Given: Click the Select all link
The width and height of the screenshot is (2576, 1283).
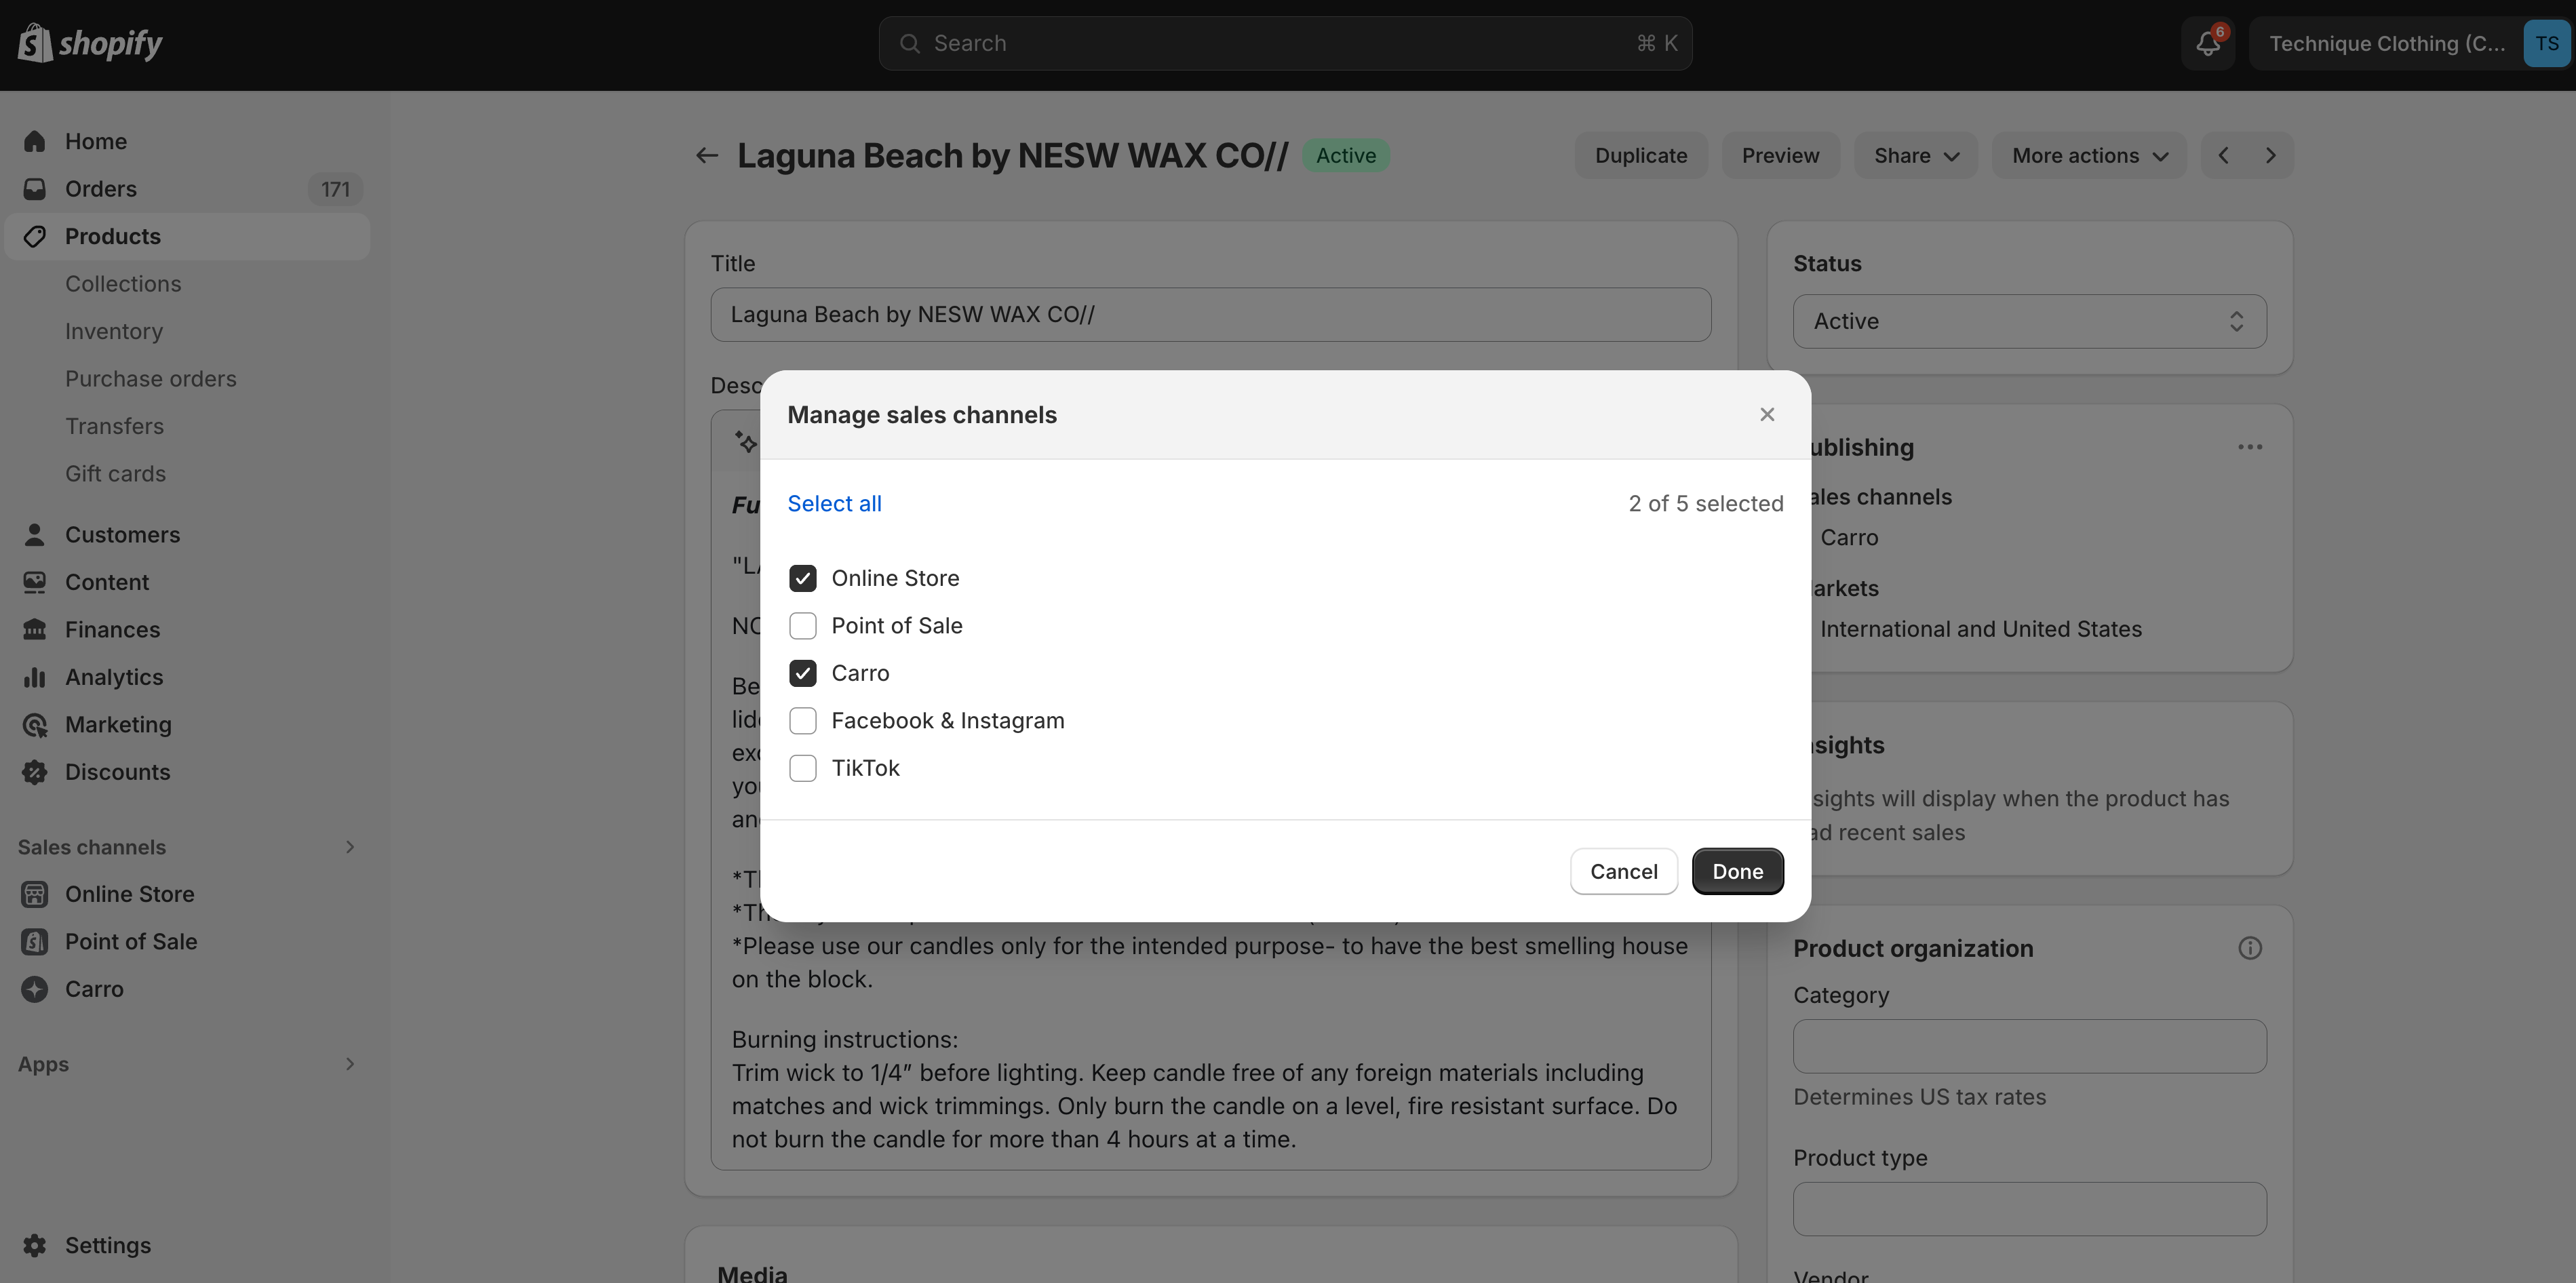Looking at the screenshot, I should 834,503.
